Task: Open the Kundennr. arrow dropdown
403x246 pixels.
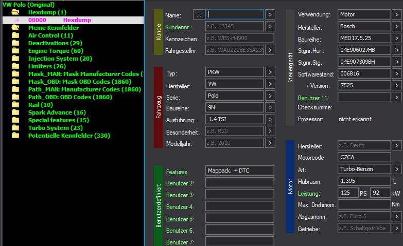Action: click(x=270, y=26)
